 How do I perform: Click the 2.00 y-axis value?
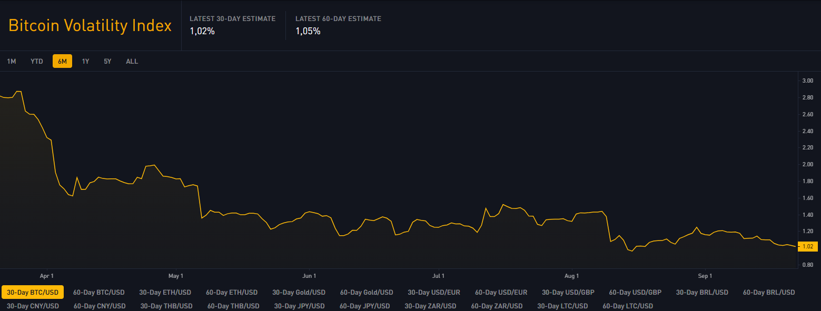click(807, 164)
